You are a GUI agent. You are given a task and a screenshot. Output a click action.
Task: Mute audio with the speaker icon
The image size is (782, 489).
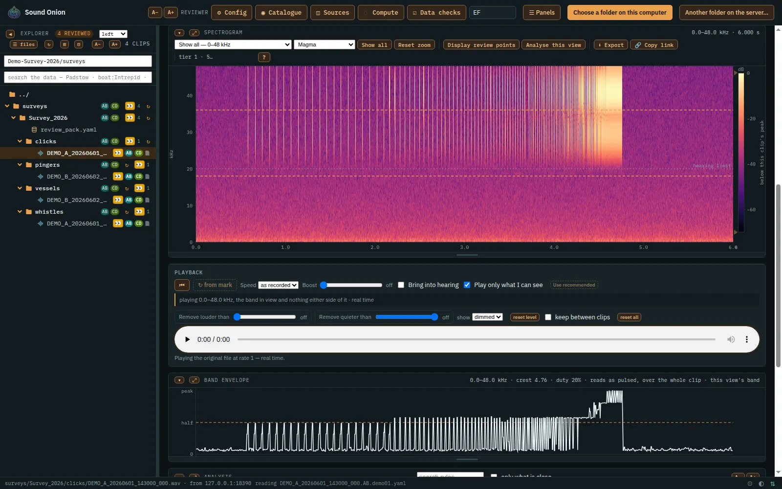[x=731, y=339]
